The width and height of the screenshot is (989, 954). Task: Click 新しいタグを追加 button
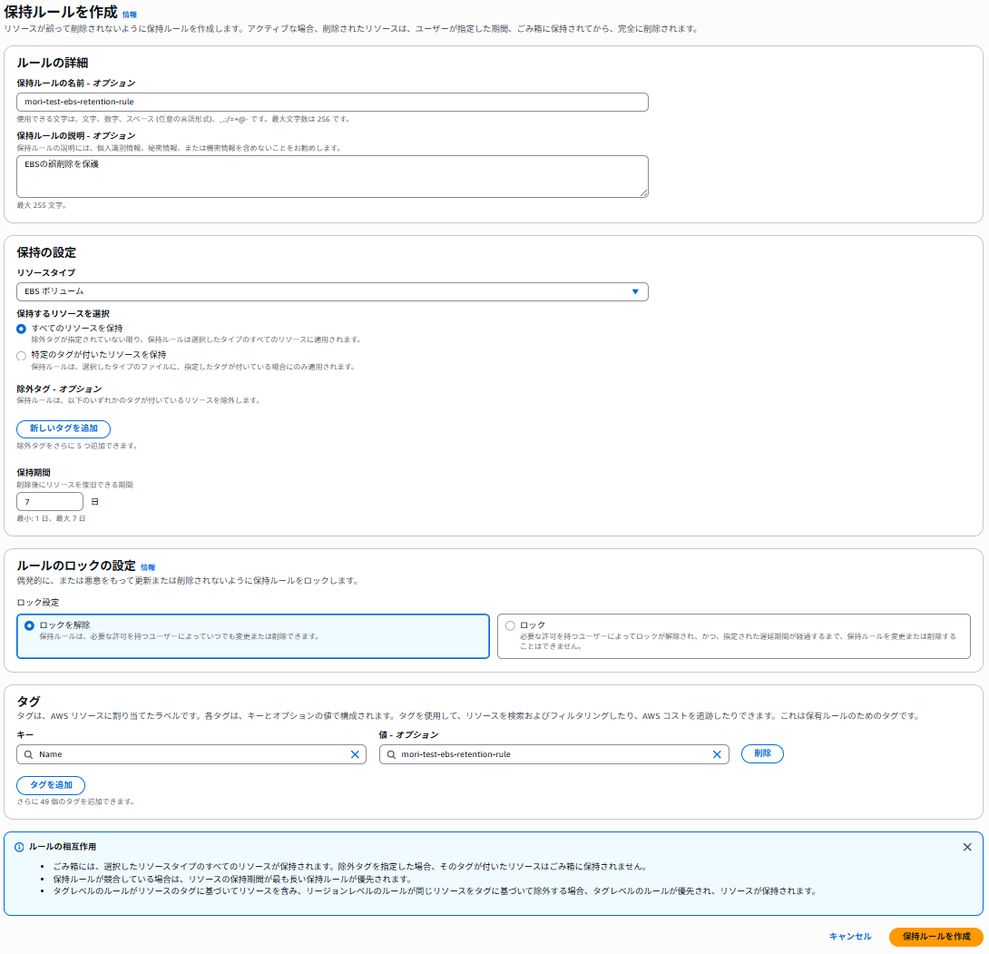pos(64,428)
